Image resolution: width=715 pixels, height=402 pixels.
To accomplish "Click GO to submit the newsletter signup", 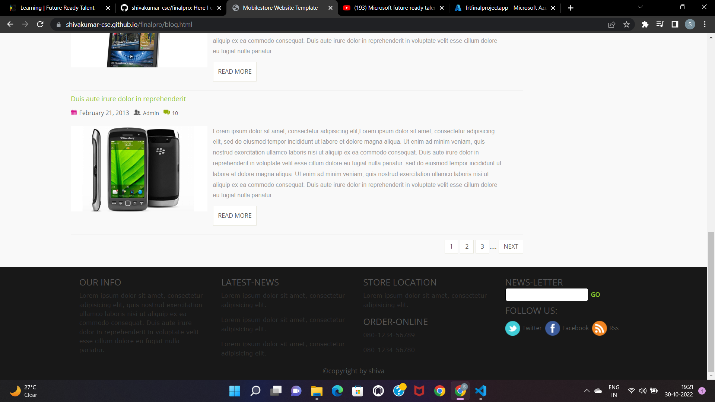I will point(595,294).
